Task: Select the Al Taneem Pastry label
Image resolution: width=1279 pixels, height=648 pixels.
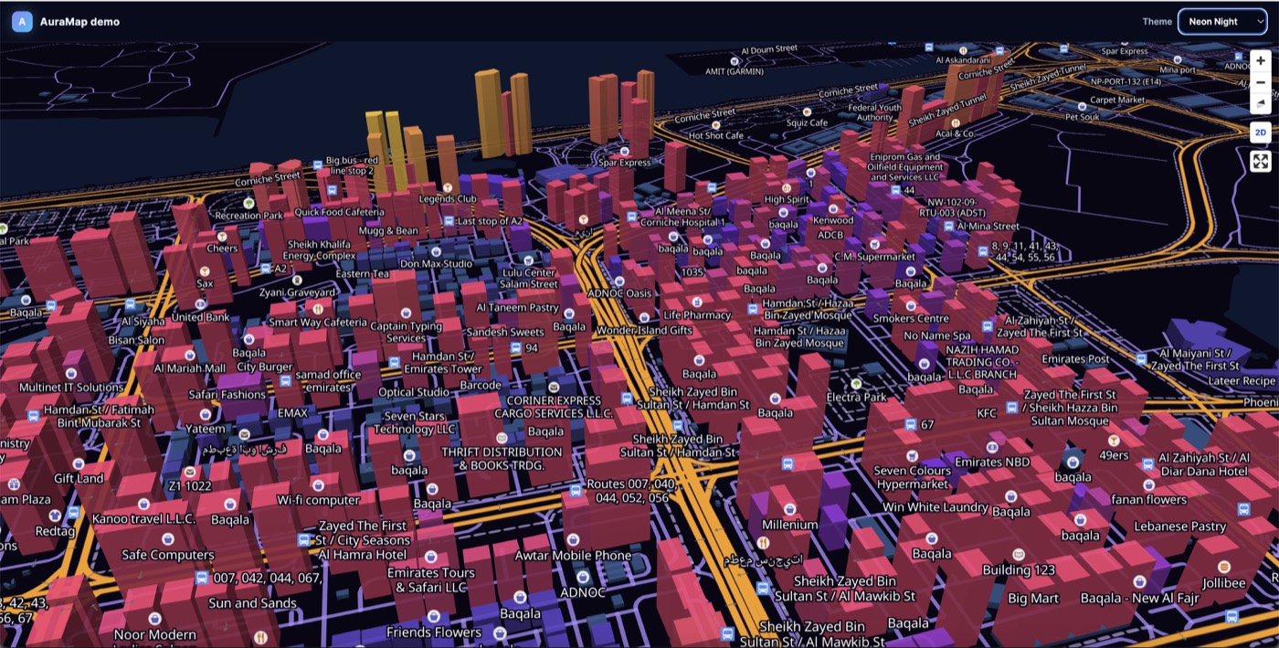Action: click(x=517, y=309)
